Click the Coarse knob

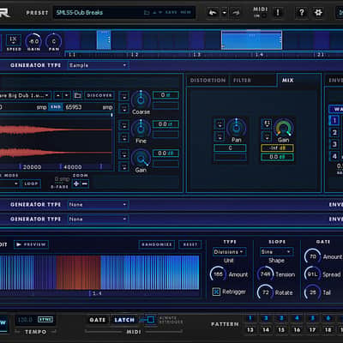click(x=141, y=99)
